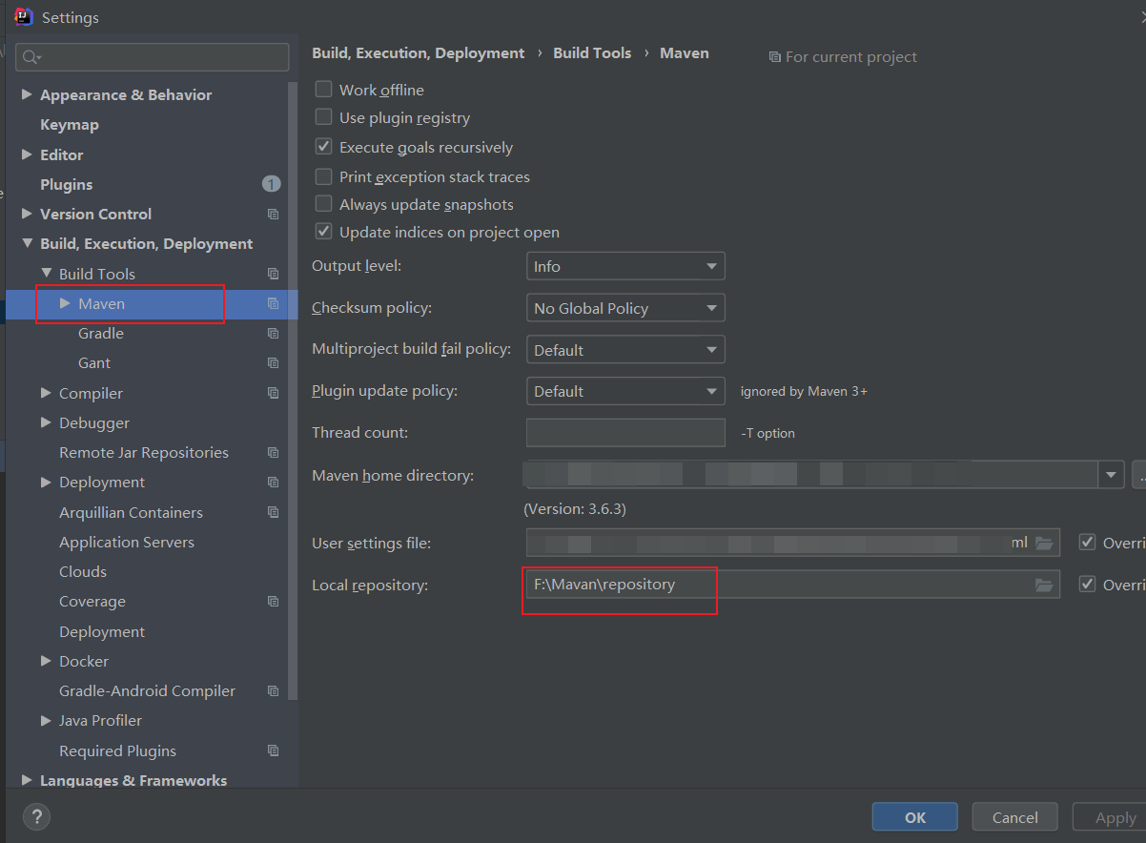
Task: Browse folder icon for Local repository
Action: pyautogui.click(x=1044, y=585)
